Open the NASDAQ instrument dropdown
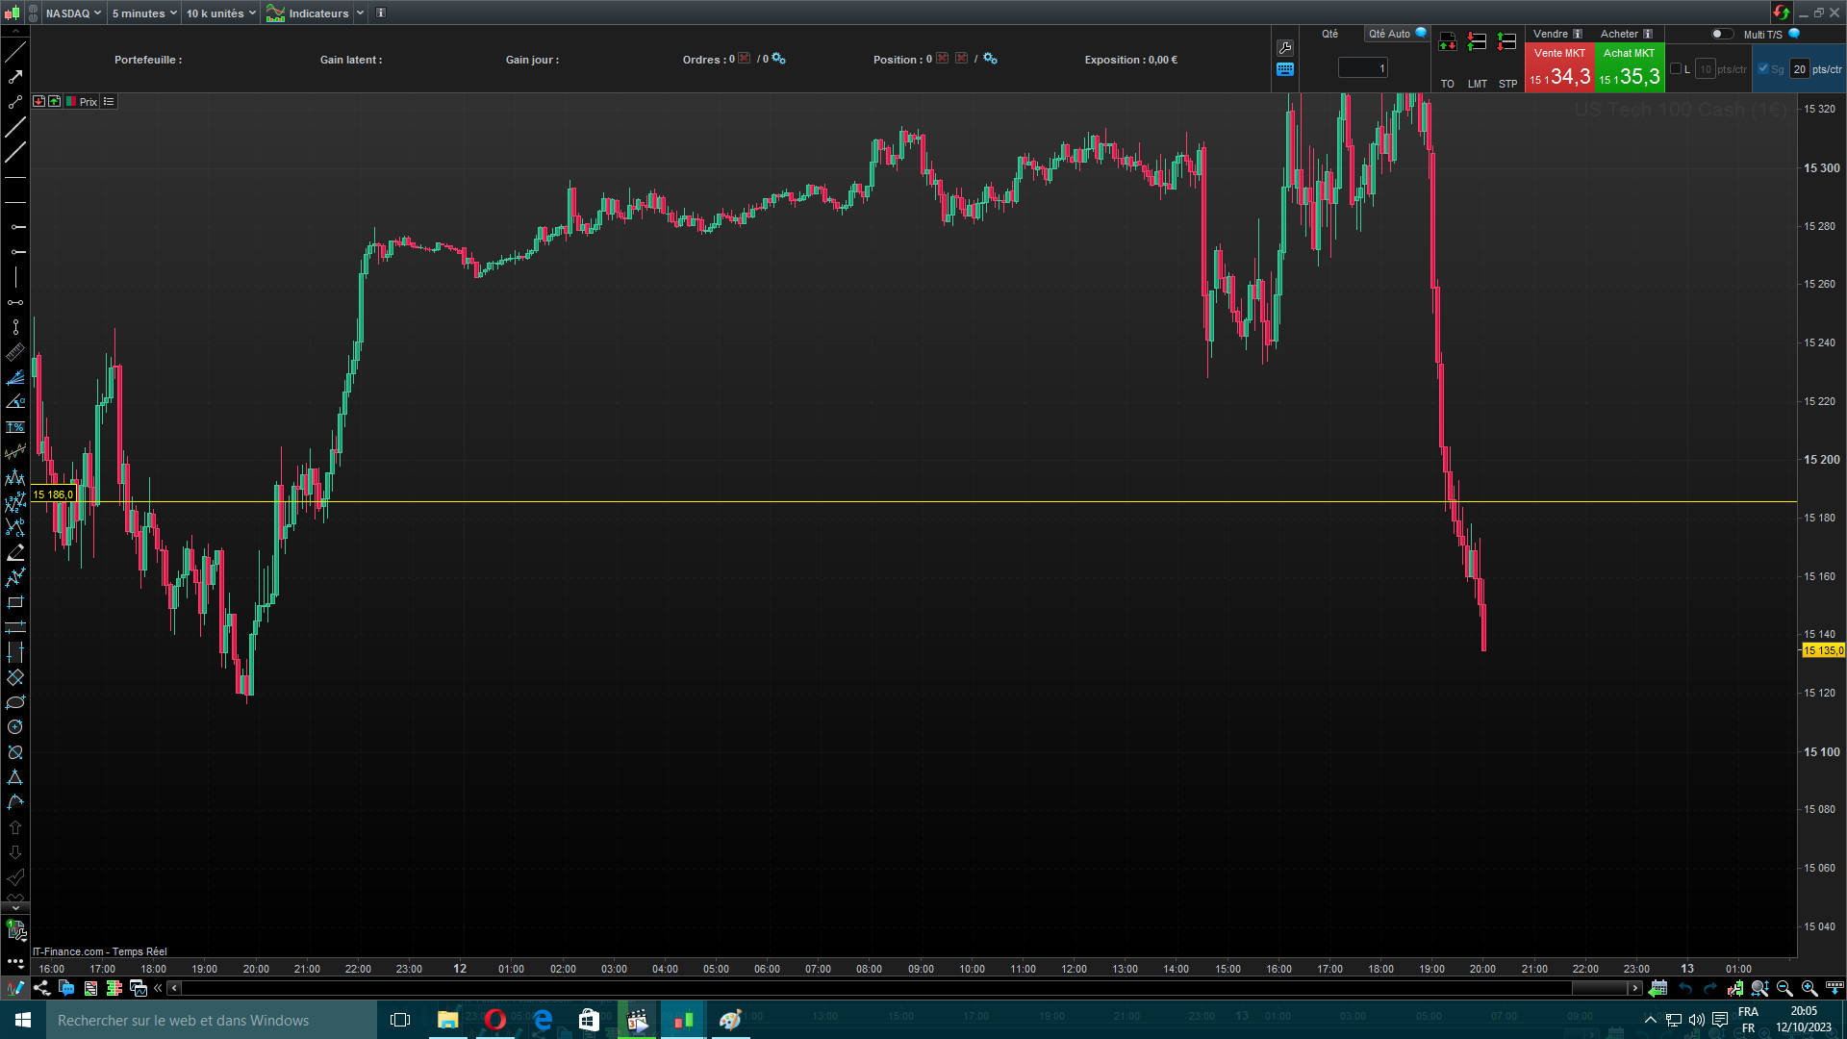Viewport: 1847px width, 1039px height. 73,13
